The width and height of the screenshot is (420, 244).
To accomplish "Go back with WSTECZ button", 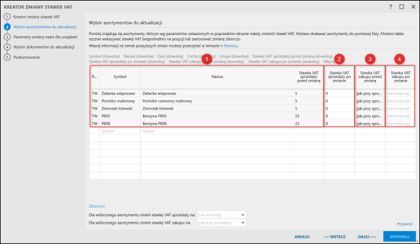I will pos(335,237).
